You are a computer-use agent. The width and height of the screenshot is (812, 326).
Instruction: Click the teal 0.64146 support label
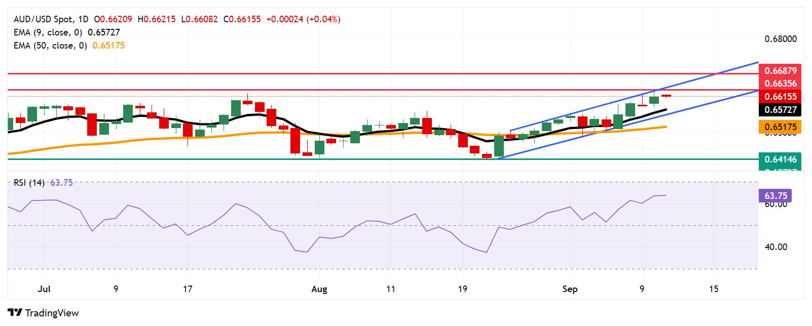(x=780, y=159)
